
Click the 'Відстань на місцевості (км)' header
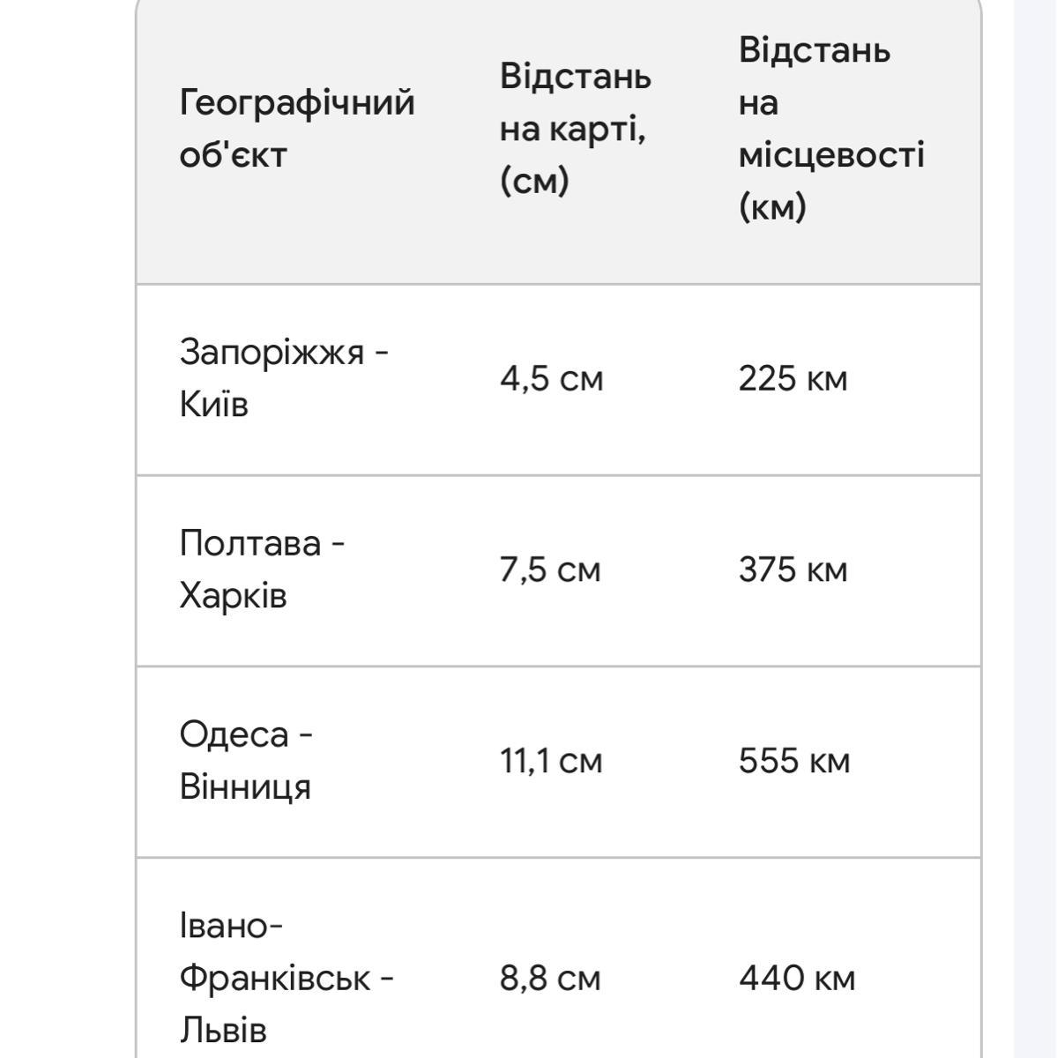831,129
